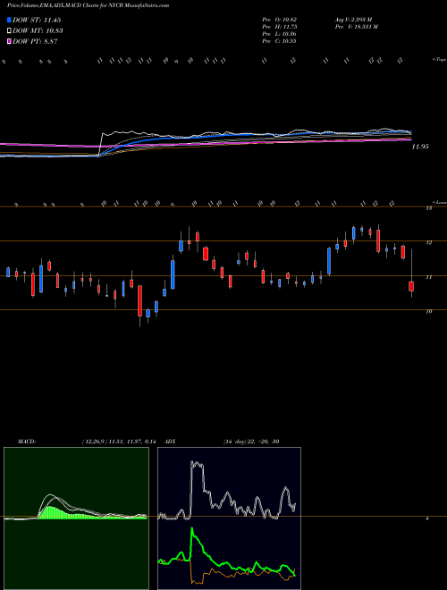Click the Pre H high price value
Image resolution: width=447 pixels, height=590 pixels.
click(280, 27)
